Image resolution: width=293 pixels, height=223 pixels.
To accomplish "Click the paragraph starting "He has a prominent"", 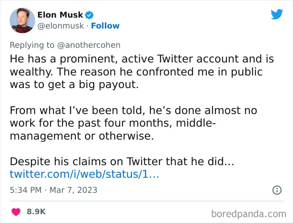I will (x=142, y=72).
